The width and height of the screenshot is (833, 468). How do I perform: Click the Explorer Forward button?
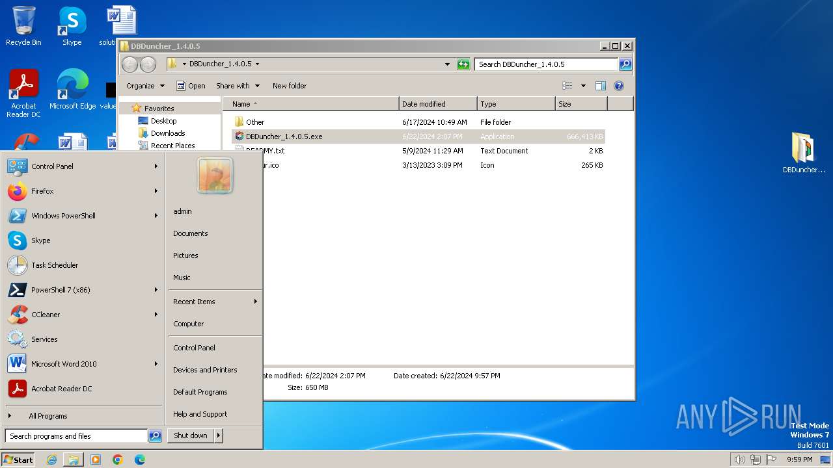[x=148, y=64]
